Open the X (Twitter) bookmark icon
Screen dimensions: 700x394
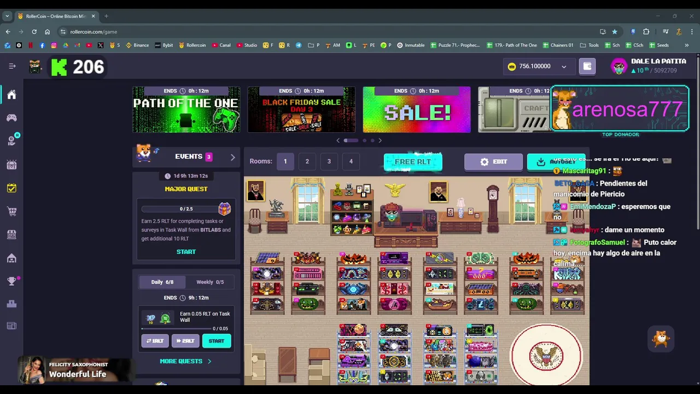[101, 45]
